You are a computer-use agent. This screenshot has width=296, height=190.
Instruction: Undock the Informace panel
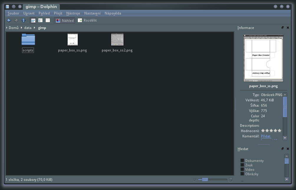tap(283, 28)
